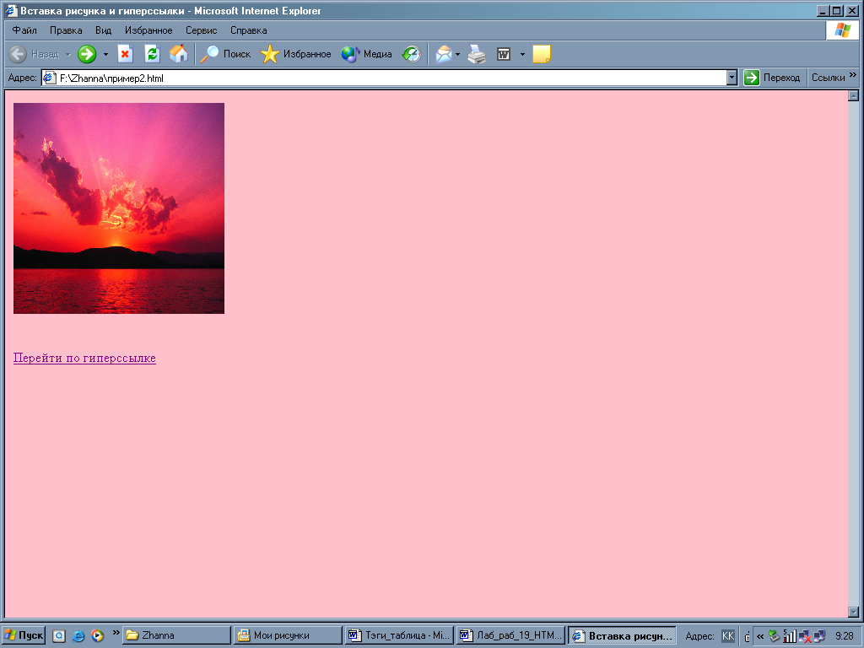864x648 pixels.
Task: Launch Internet Explorer from quick launch
Action: 78,636
